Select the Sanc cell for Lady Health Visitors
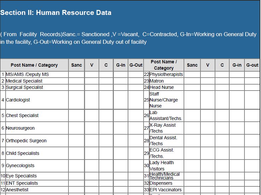This screenshot has width=261, height=195. (x=192, y=165)
